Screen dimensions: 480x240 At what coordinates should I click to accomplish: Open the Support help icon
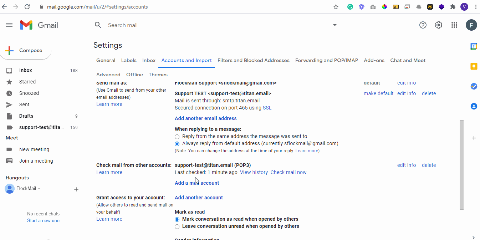423,25
